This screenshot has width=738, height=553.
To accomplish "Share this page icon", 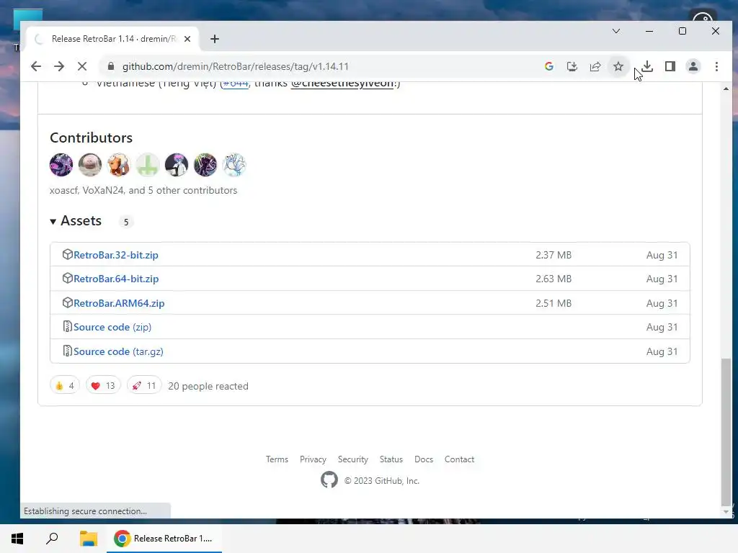I will click(595, 66).
